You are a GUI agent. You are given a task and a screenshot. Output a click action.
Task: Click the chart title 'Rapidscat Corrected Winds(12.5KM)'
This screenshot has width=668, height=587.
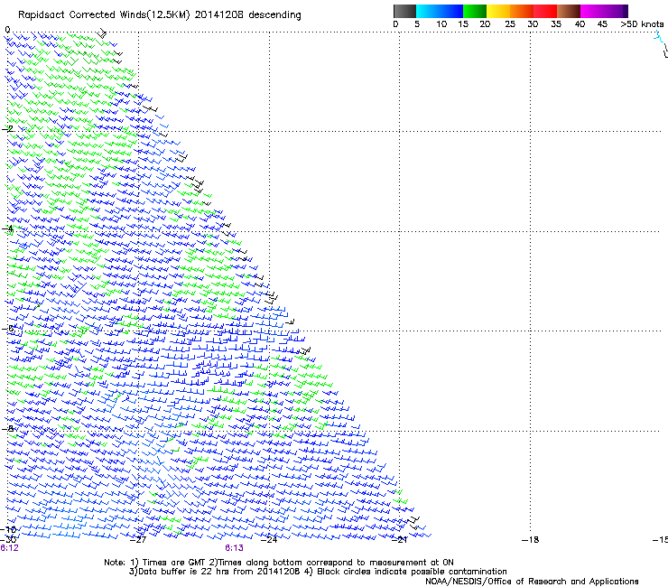tap(104, 15)
